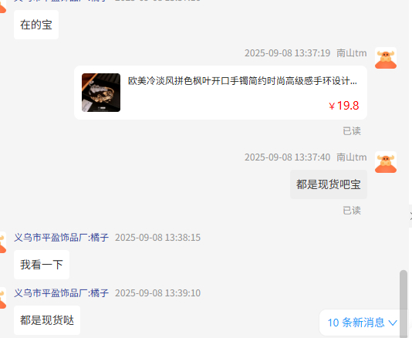Click the 南山tm name at 13:37:19

coord(352,53)
